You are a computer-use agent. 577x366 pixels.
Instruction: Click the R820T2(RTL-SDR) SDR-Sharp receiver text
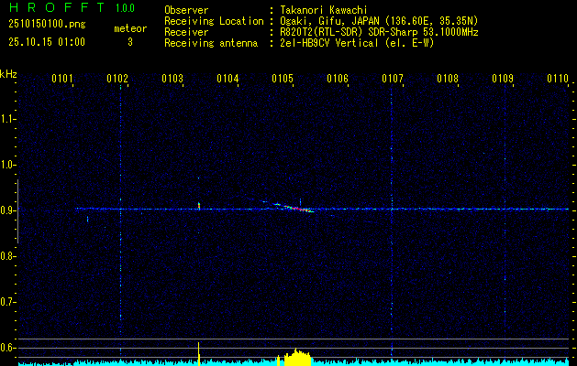380,32
